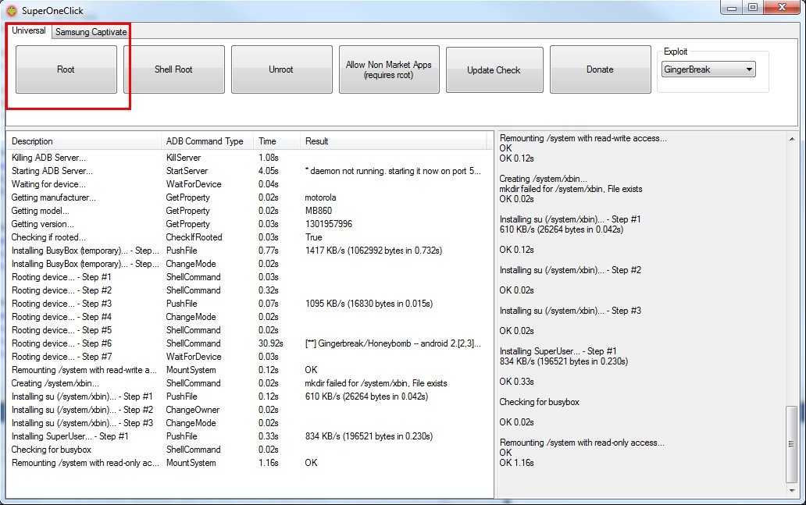
Task: Select the Universal tab
Action: (x=29, y=31)
